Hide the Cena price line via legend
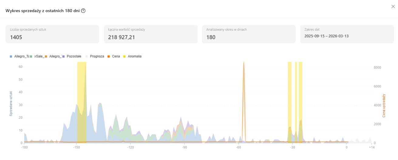398x160 pixels. click(x=114, y=56)
